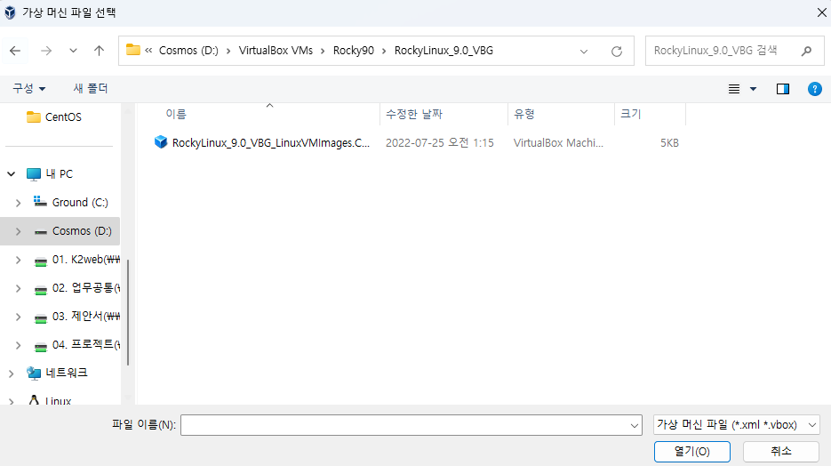Viewport: 831px width, 466px height.
Task: Change view layout icon
Action: tap(734, 89)
